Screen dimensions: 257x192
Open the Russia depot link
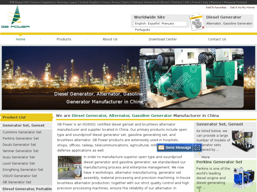pos(116,2)
